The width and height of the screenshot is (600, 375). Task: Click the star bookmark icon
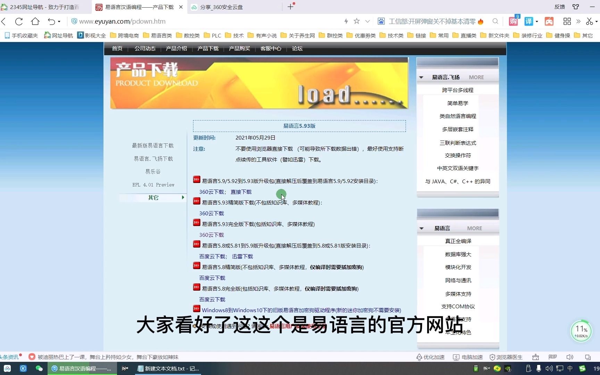357,21
